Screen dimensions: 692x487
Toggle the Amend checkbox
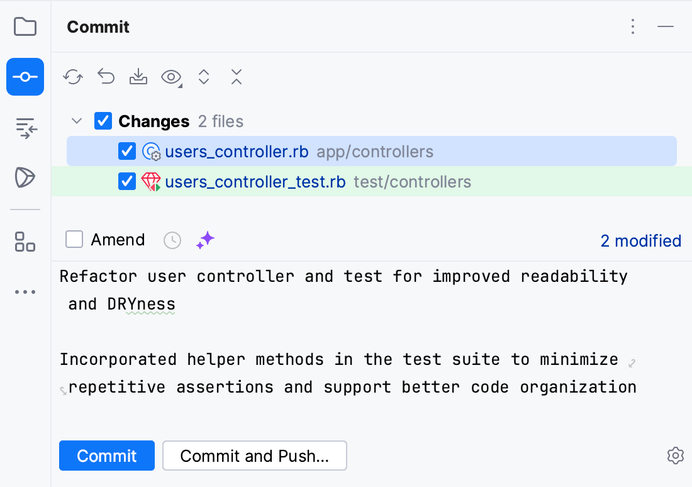pos(74,240)
